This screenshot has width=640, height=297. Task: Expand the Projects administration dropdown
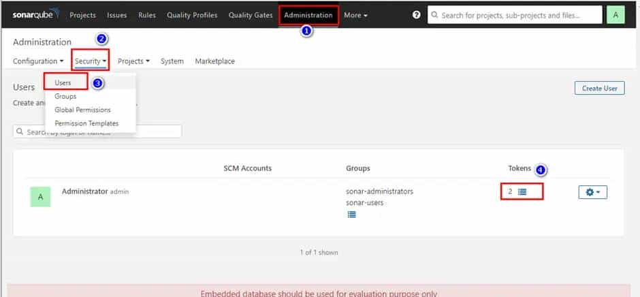[x=133, y=61]
